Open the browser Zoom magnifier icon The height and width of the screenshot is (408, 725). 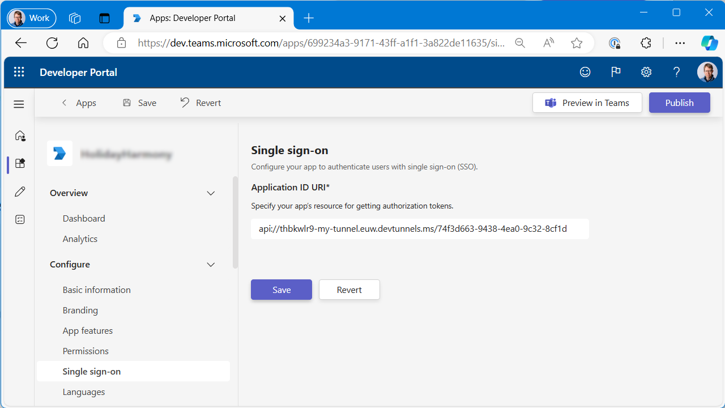tap(519, 43)
